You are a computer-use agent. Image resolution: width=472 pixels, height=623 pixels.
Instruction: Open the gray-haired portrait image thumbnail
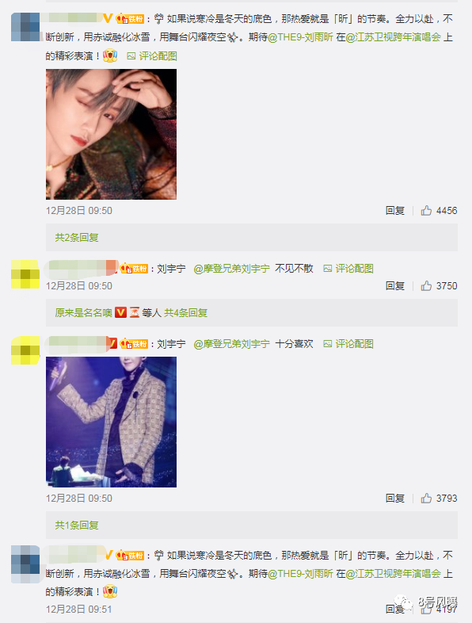(111, 134)
